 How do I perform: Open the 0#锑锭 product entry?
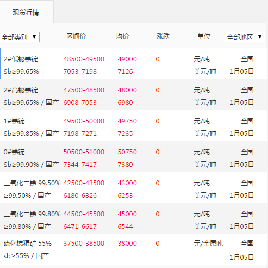14,152
